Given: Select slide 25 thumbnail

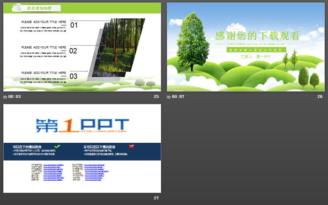Looking at the screenshot, I should coord(82,47).
